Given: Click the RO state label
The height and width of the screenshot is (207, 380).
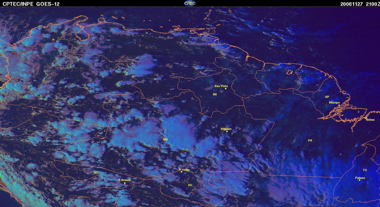Looking at the screenshot, I should 190,185.
